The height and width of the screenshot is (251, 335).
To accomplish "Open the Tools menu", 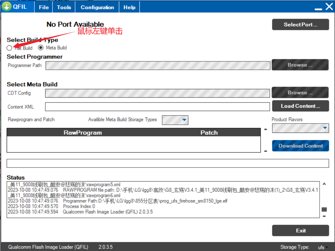I will [x=64, y=7].
